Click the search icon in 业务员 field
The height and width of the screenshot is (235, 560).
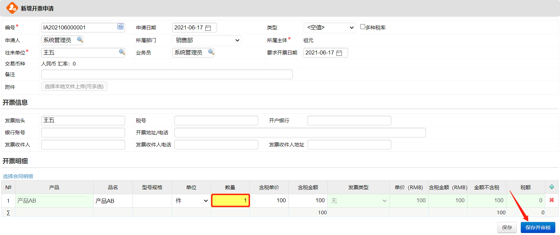click(x=211, y=52)
